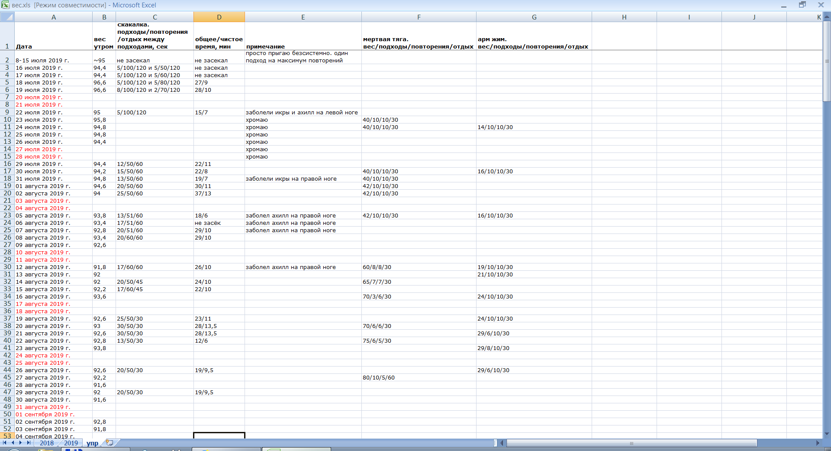Screen dimensions: 831x451
Task: Select the '37/13' time cell
Action: (219, 193)
